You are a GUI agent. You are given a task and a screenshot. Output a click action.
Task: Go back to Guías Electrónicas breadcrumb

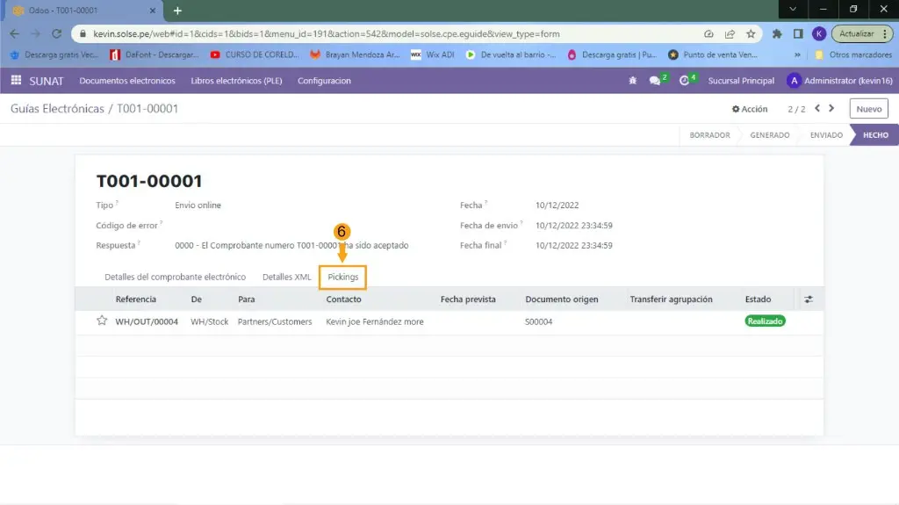[x=57, y=109]
